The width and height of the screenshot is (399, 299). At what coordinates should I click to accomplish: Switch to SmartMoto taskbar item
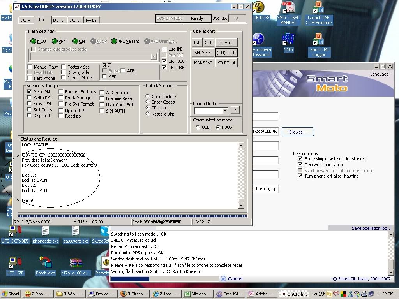[230, 294]
